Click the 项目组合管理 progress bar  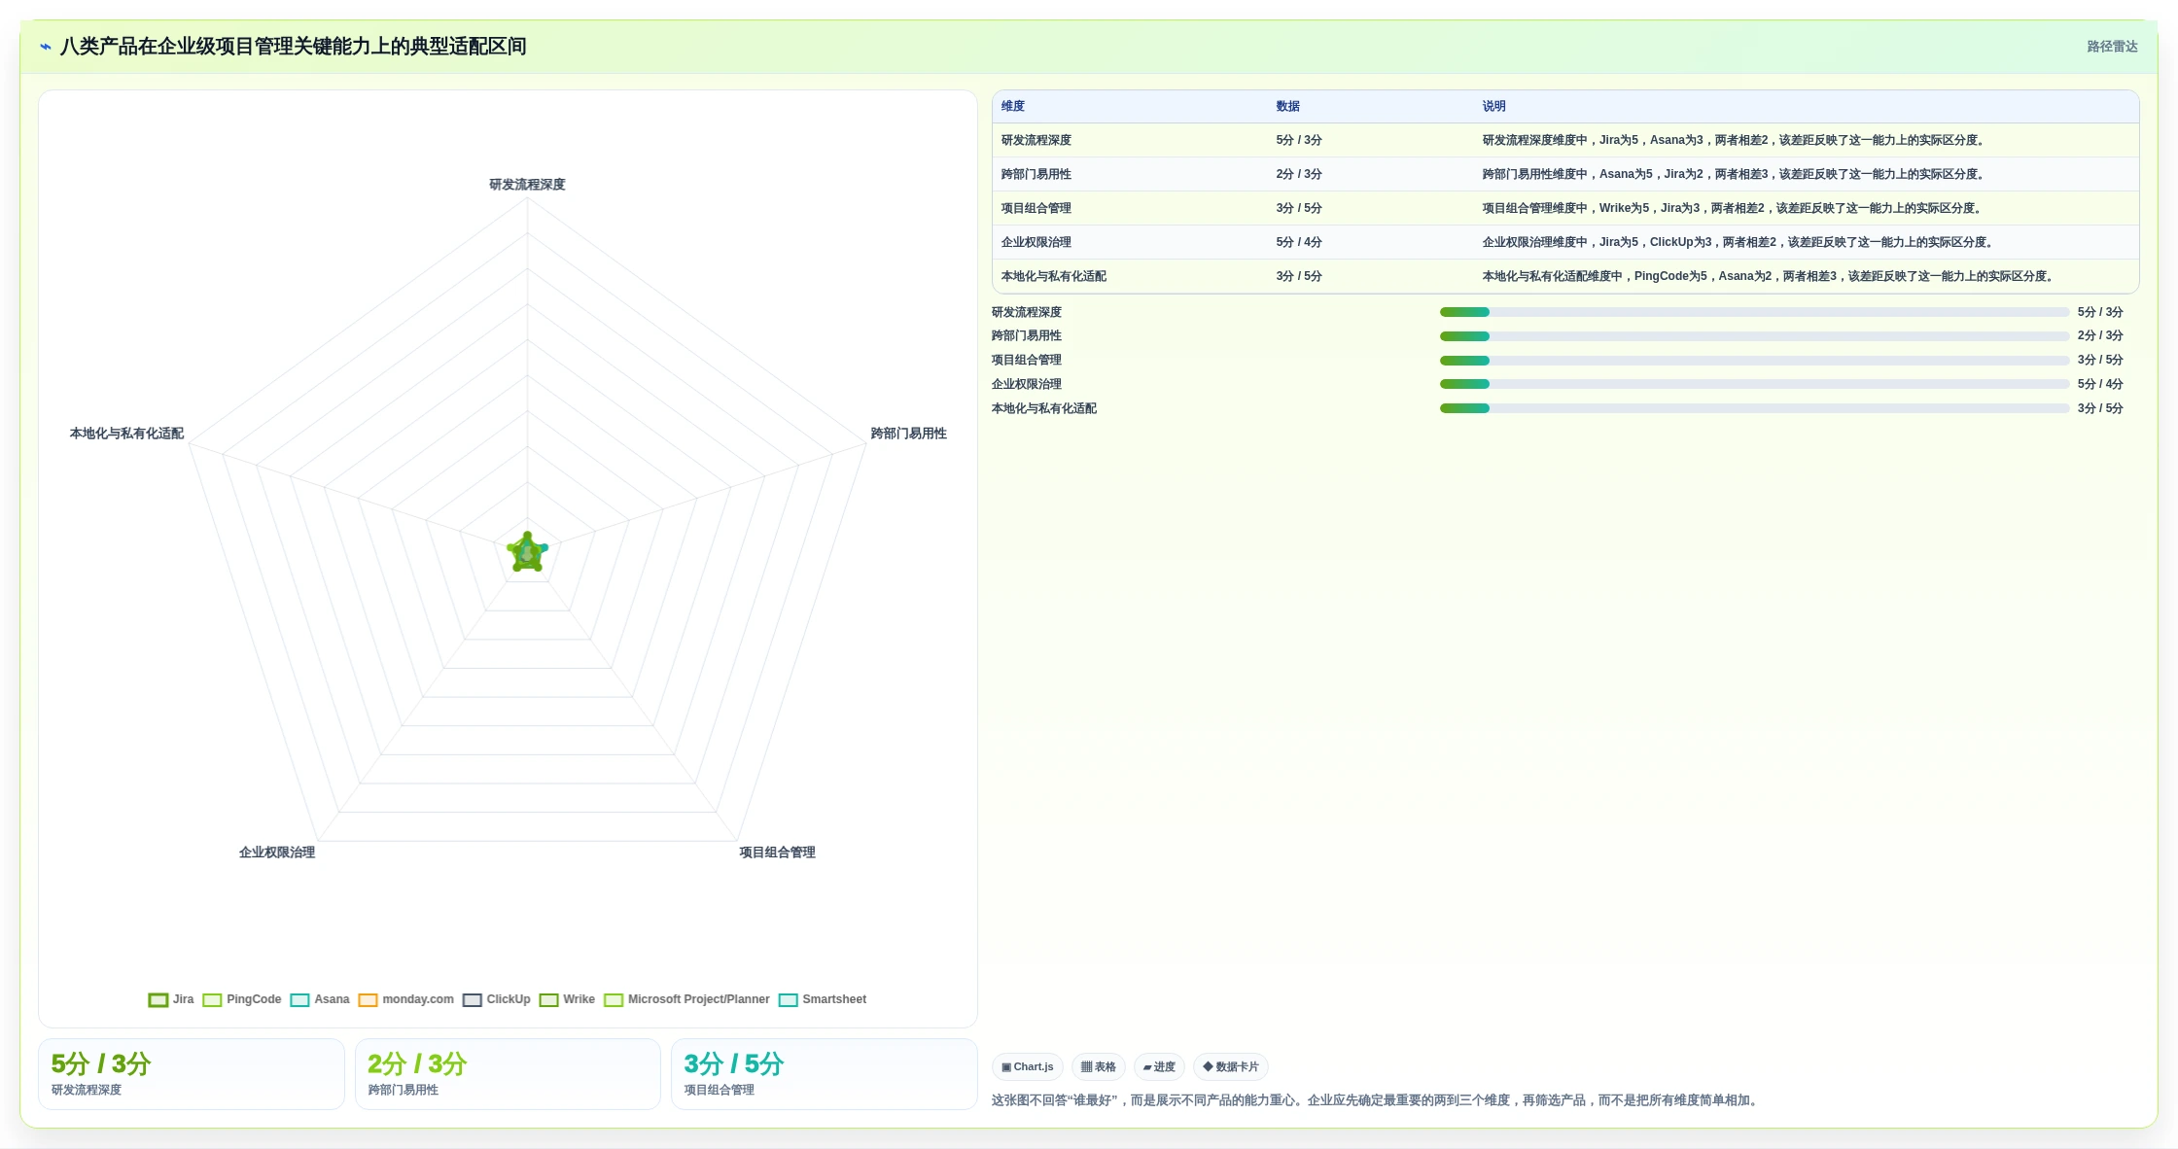point(1754,361)
